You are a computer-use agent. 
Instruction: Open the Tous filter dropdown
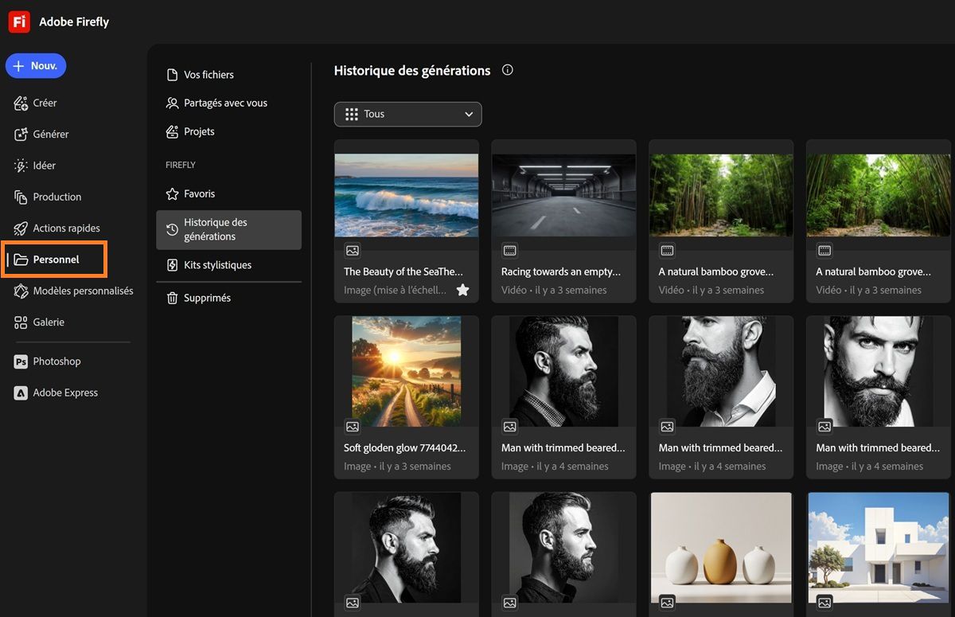[x=407, y=114]
